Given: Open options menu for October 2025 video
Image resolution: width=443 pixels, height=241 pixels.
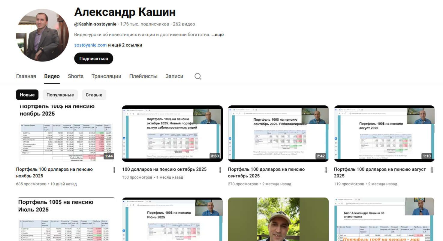Looking at the screenshot, I should coord(220,170).
